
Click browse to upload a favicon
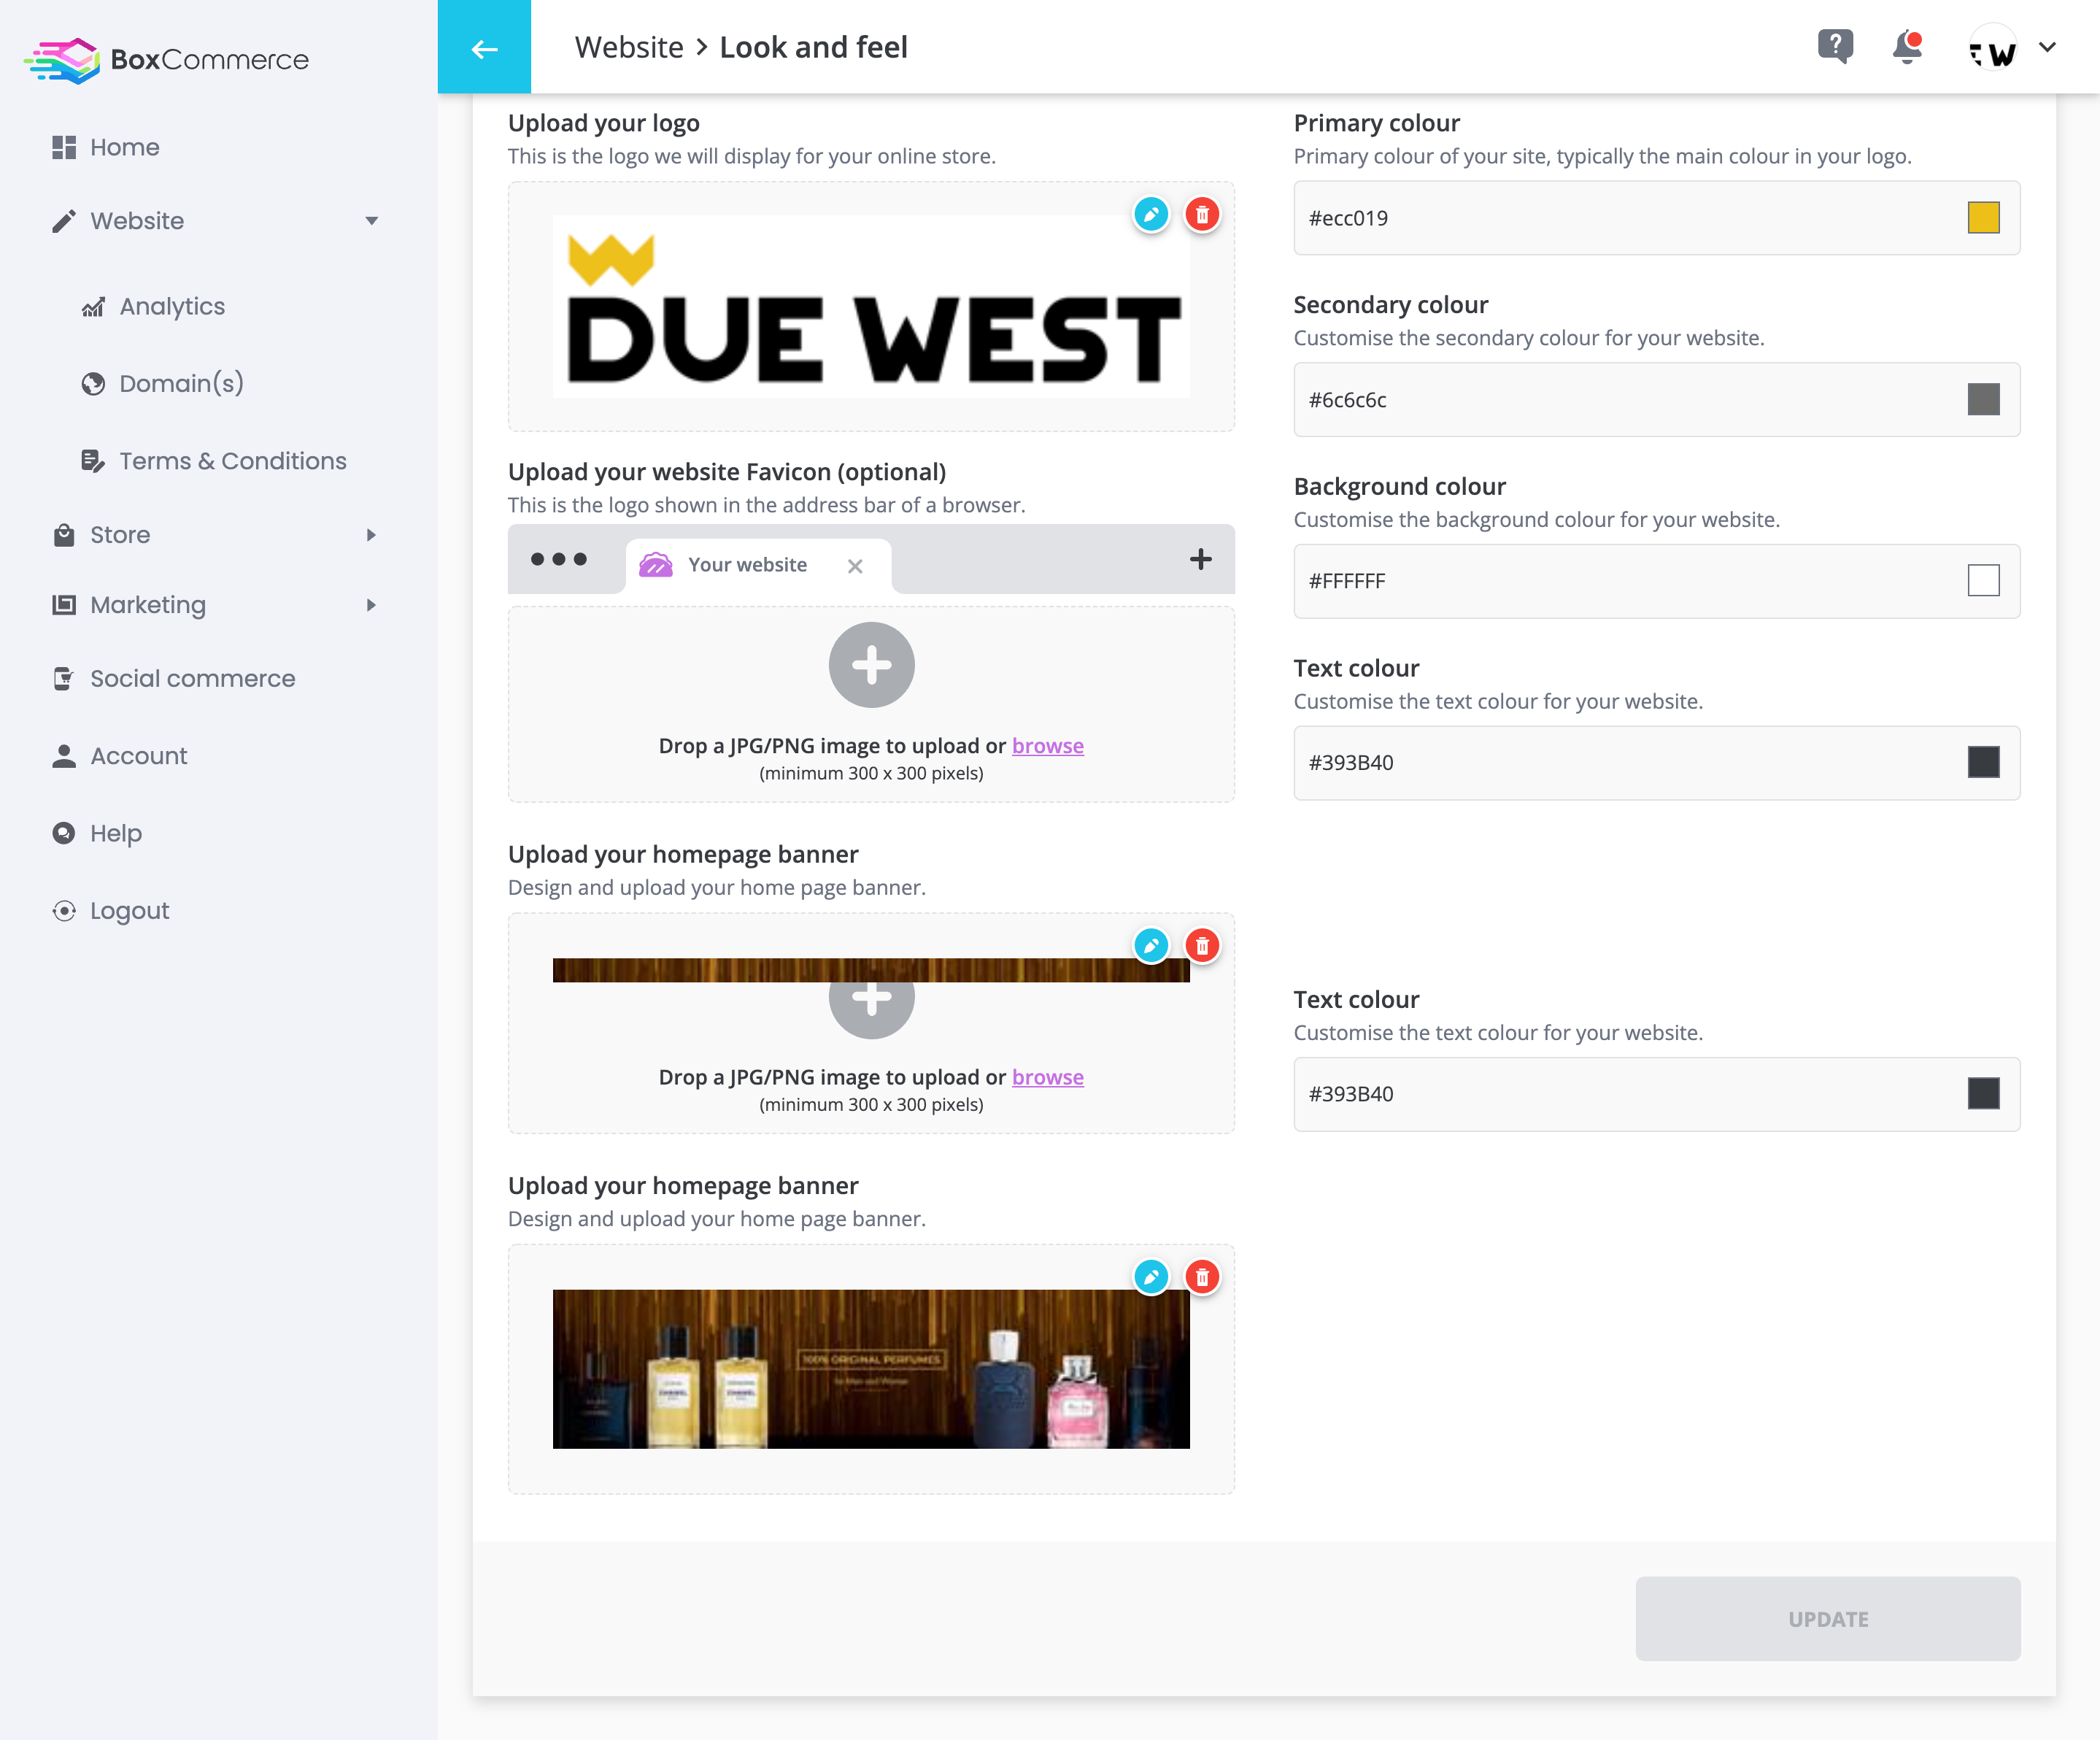1047,745
